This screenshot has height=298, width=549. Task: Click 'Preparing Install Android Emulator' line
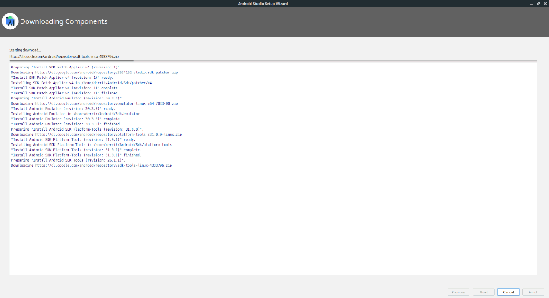coord(67,98)
